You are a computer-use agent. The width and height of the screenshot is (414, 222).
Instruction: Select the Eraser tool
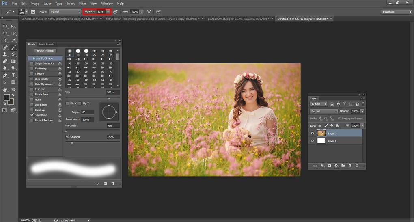click(5, 61)
